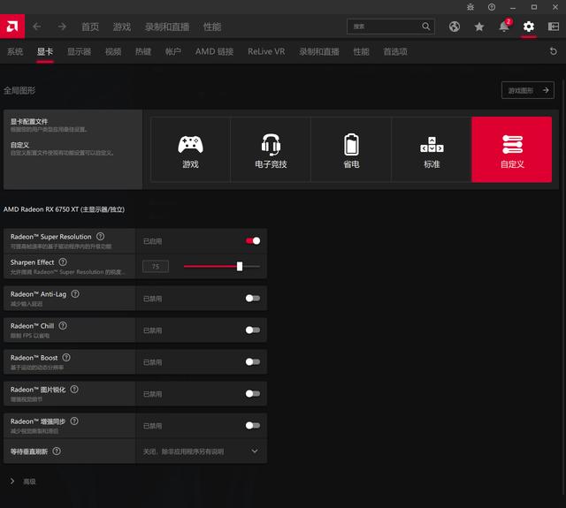Show help for Radeon Boost
The height and width of the screenshot is (508, 566).
pos(66,357)
